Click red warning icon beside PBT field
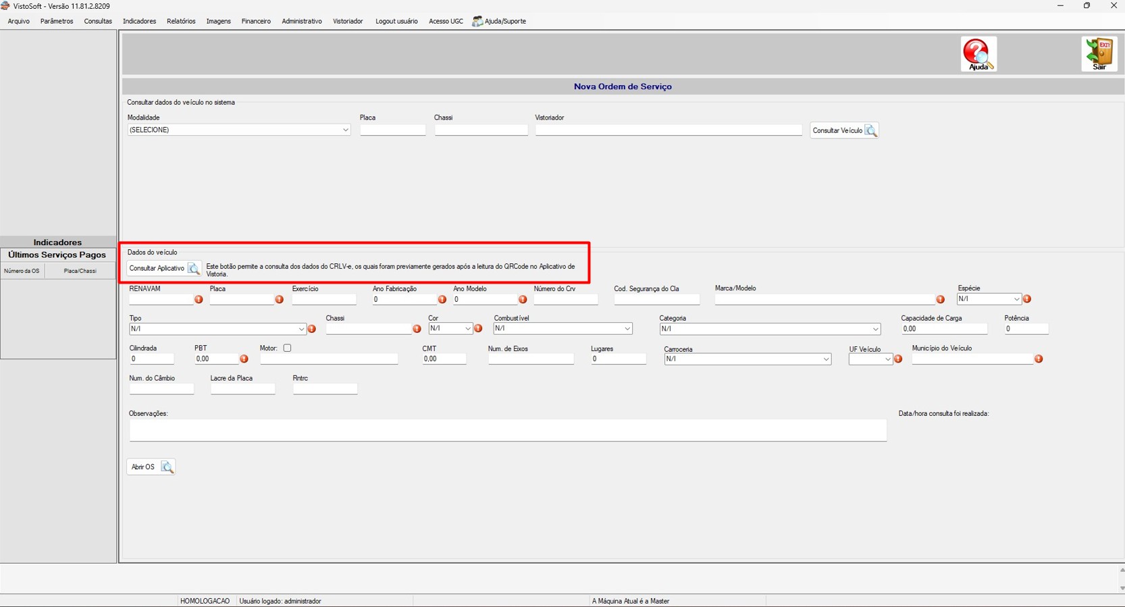Viewport: 1125px width, 607px height. [244, 359]
